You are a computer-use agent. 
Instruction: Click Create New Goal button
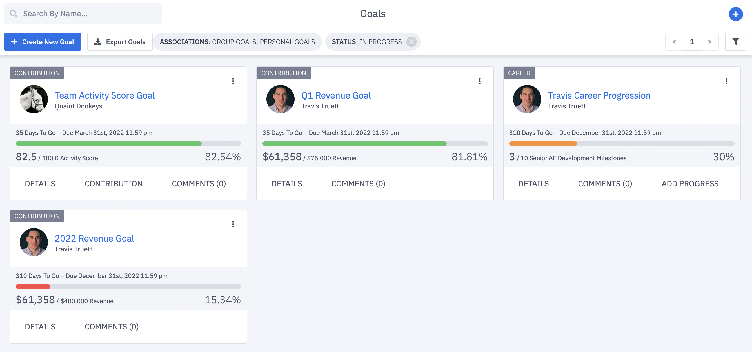[x=43, y=42]
